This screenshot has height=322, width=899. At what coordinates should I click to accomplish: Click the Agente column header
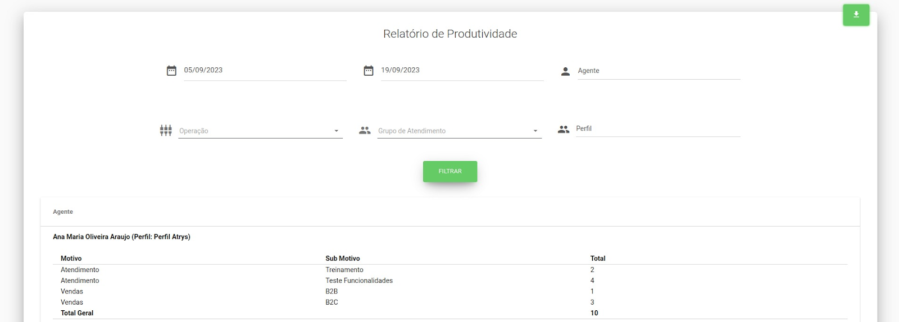[63, 211]
